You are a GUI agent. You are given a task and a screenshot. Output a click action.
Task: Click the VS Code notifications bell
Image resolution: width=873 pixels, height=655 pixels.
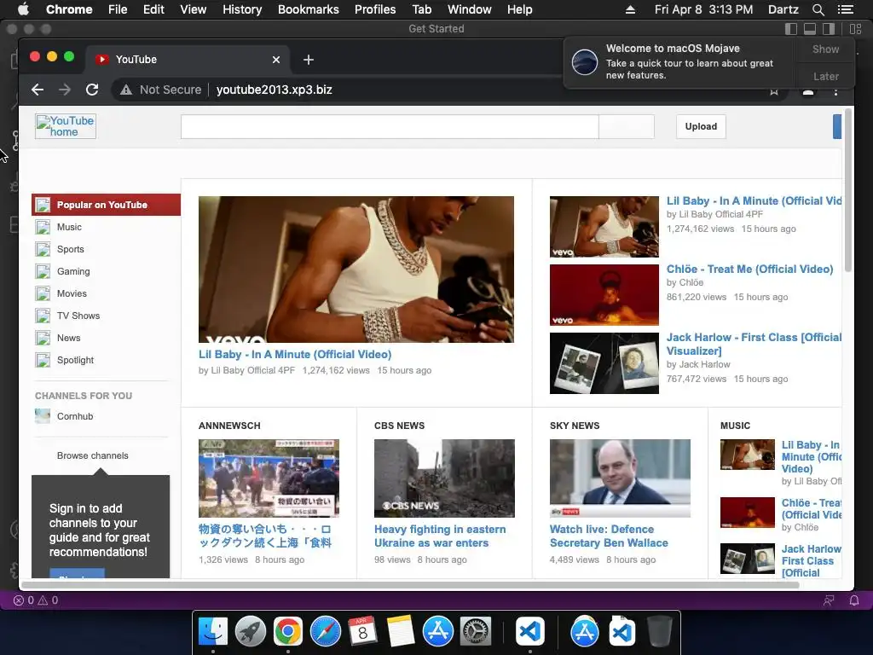[x=853, y=600]
